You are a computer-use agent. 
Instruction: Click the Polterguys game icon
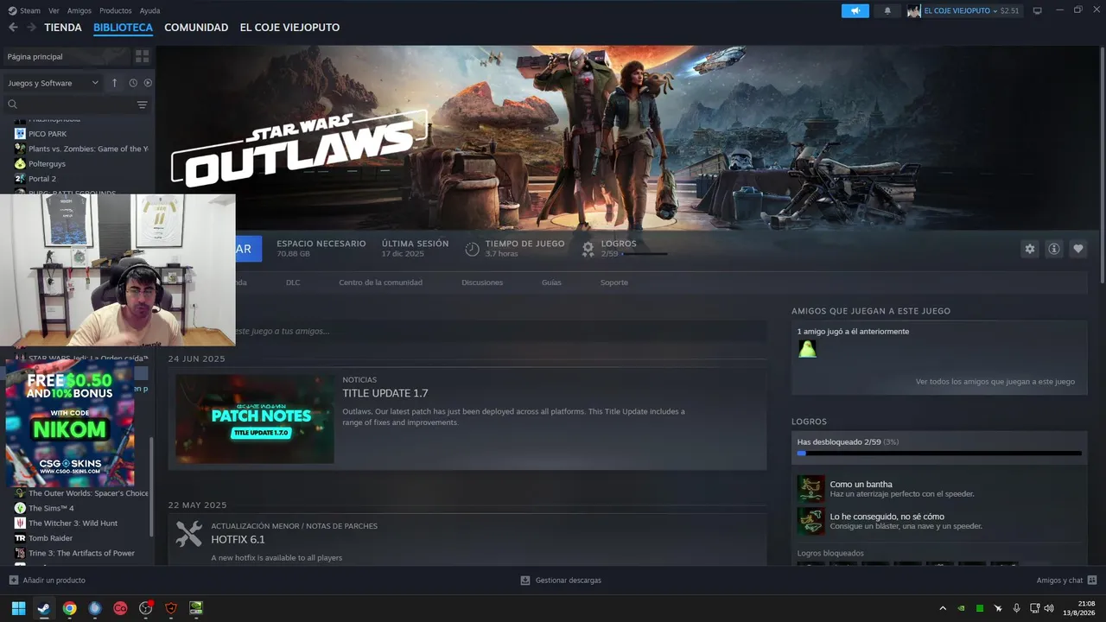[20, 163]
